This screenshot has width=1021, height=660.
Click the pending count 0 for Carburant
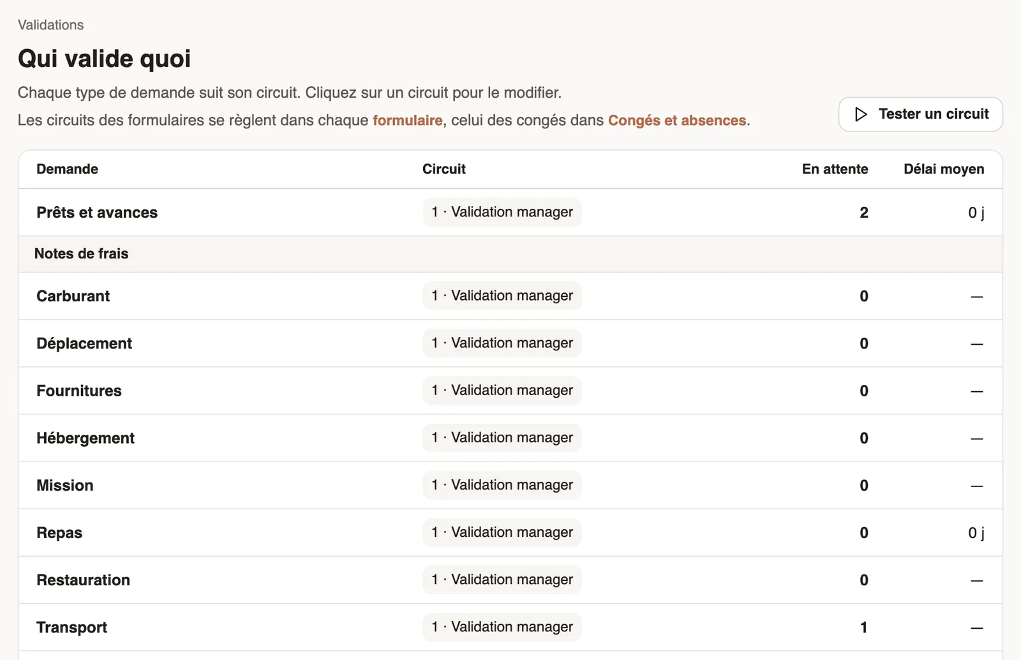pos(864,296)
